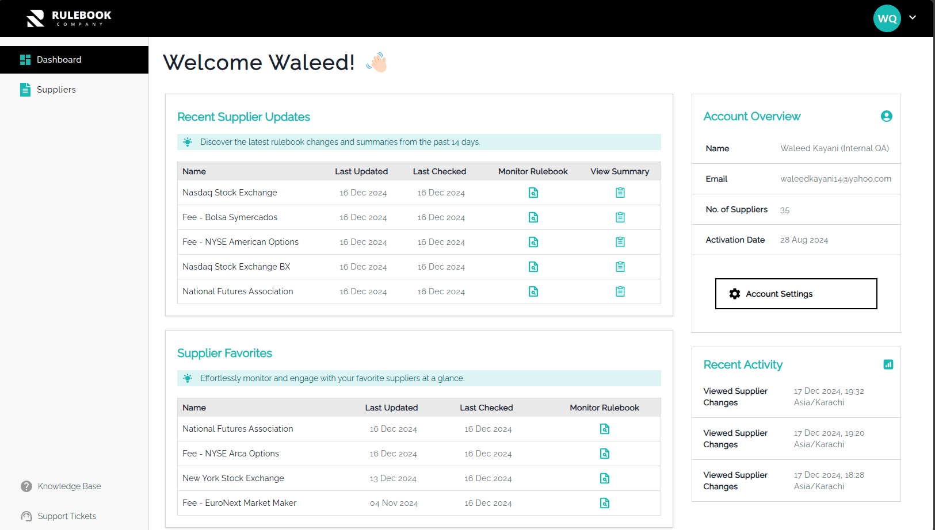Viewport: 935px width, 530px height.
Task: Monitor Fee - EuroNext Market Maker rulebook
Action: [604, 503]
